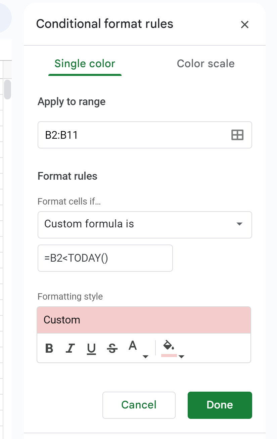The height and width of the screenshot is (439, 277).
Task: Click the pink color bar under fill icon
Action: coord(169,355)
